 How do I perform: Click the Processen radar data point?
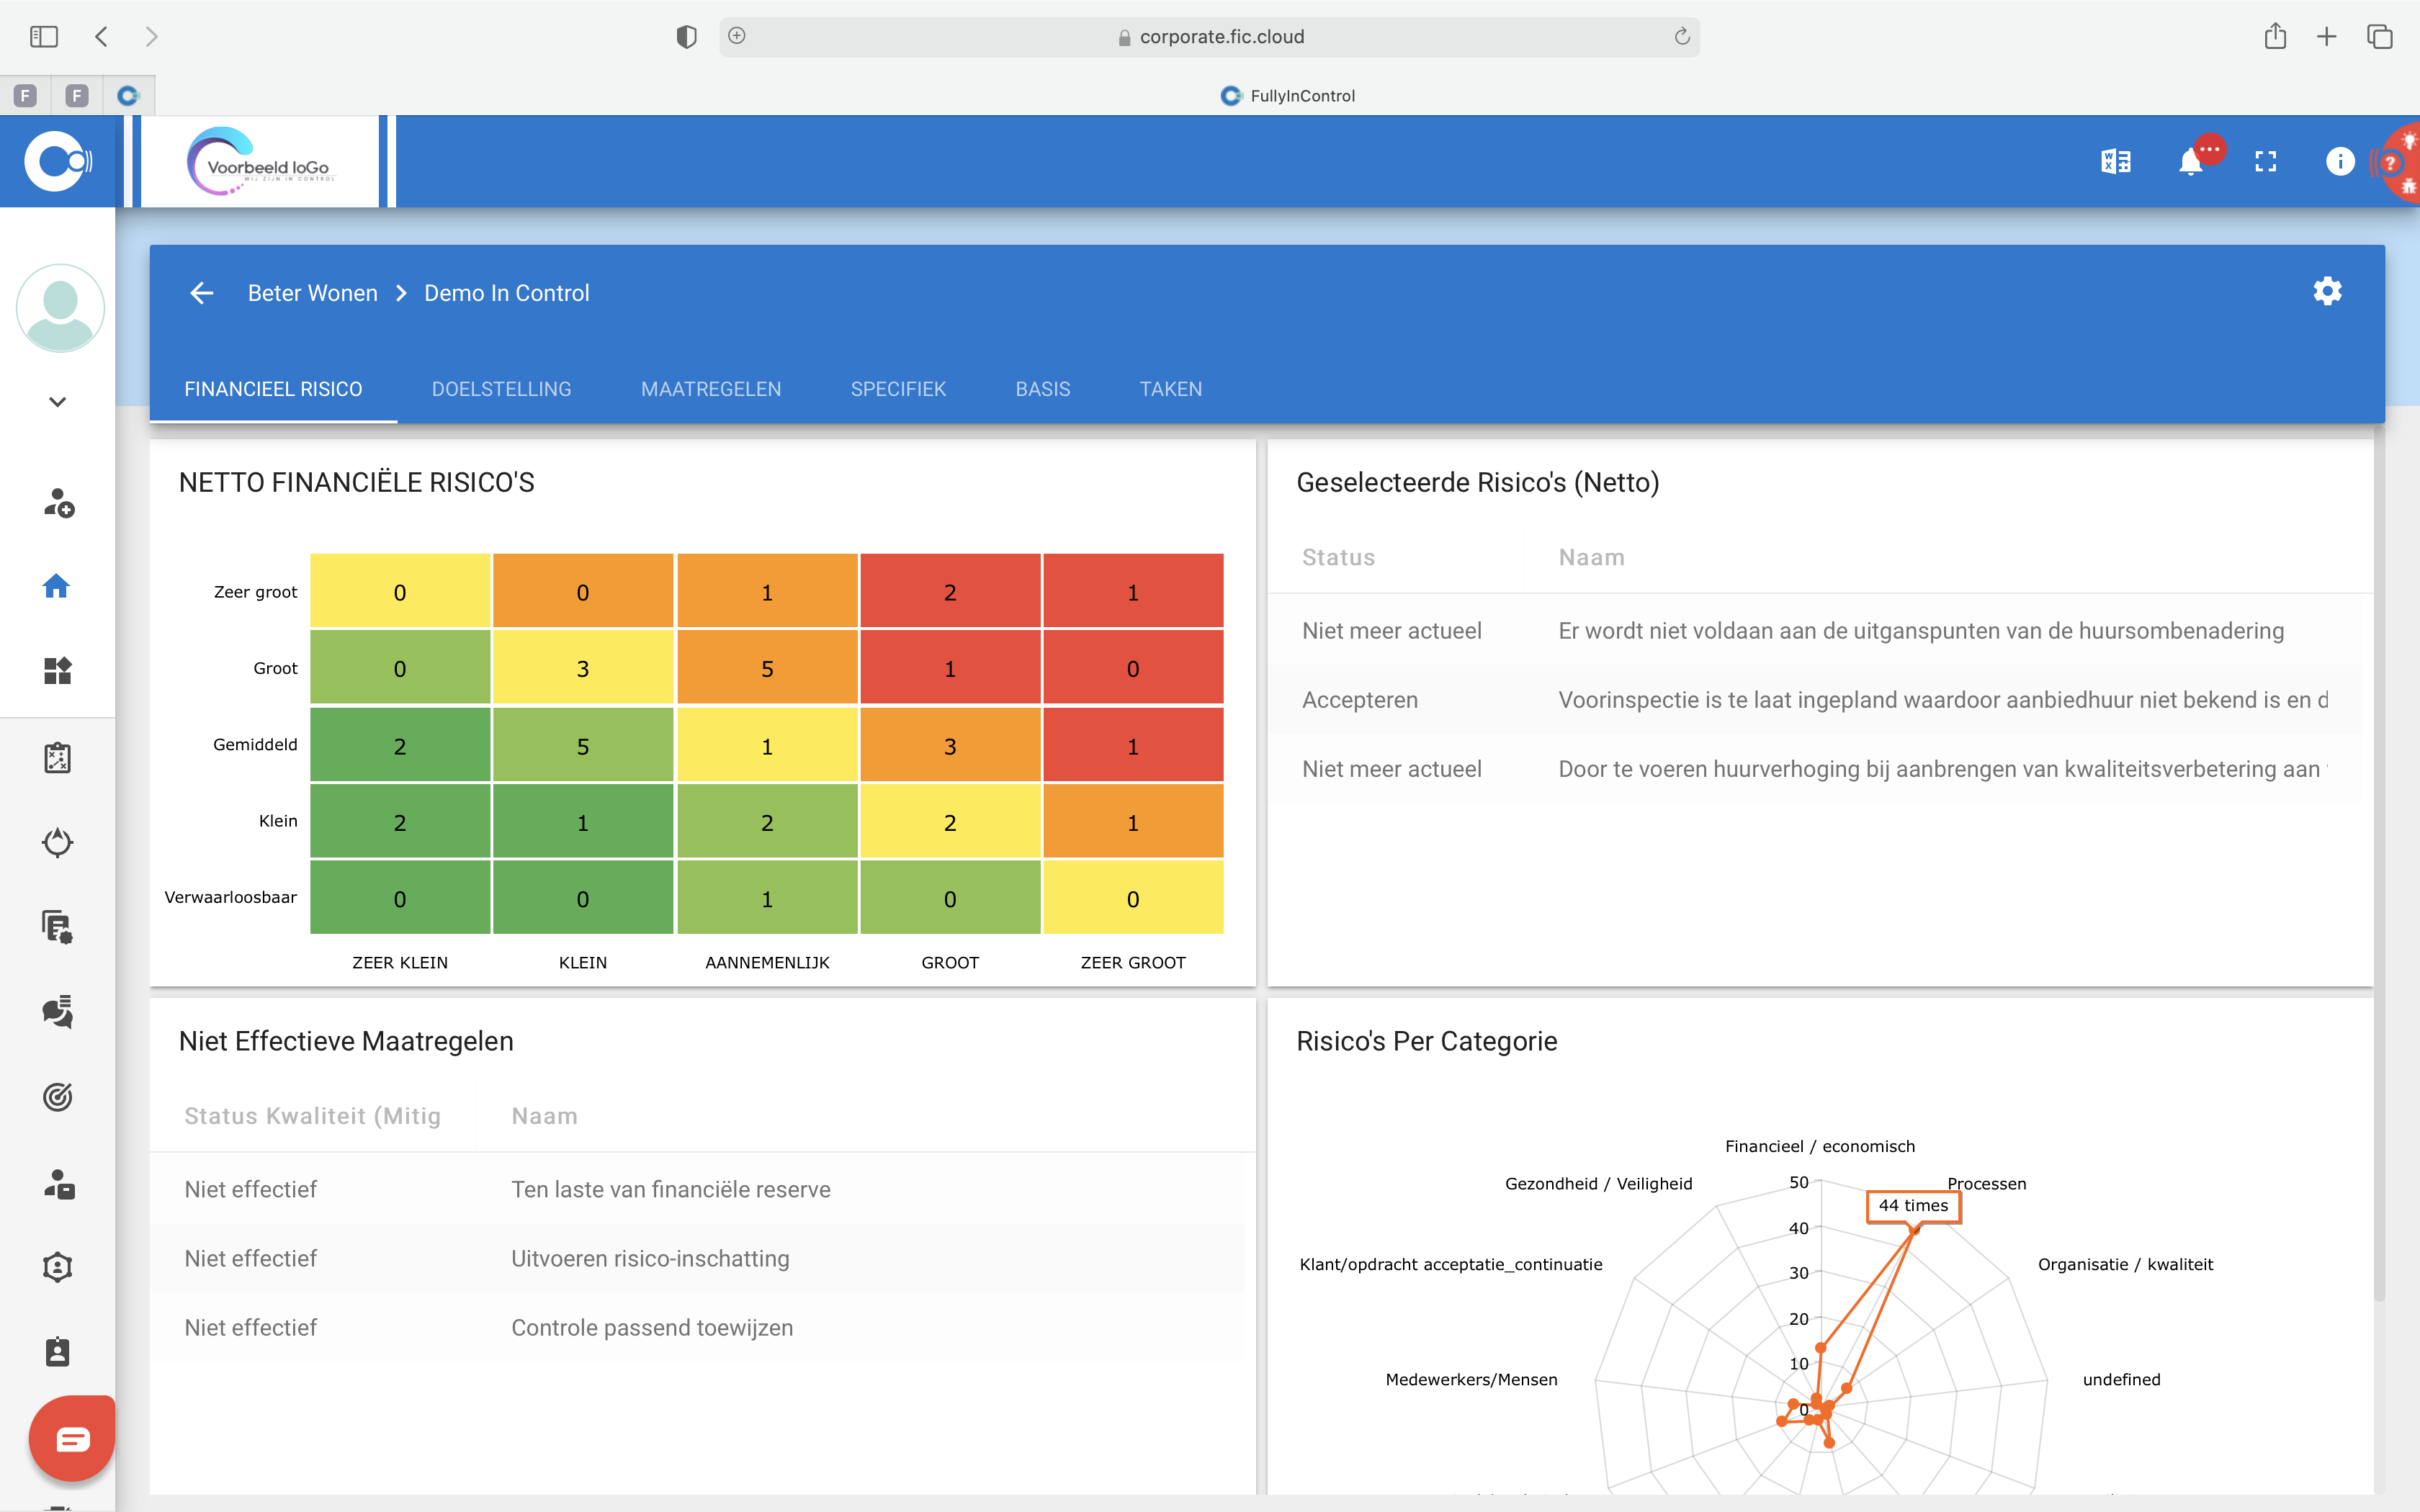1913,1230
